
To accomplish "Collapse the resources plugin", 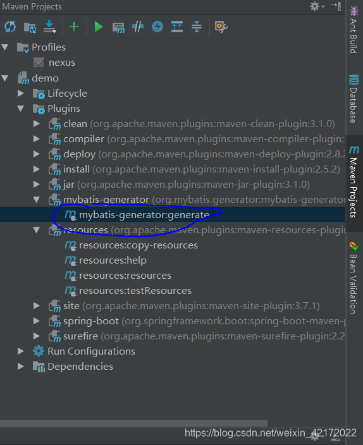I will [36, 230].
